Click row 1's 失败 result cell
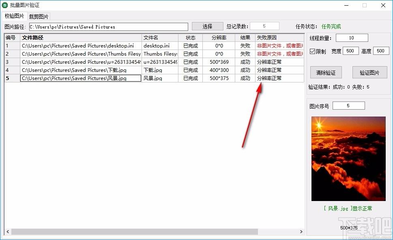 point(245,46)
